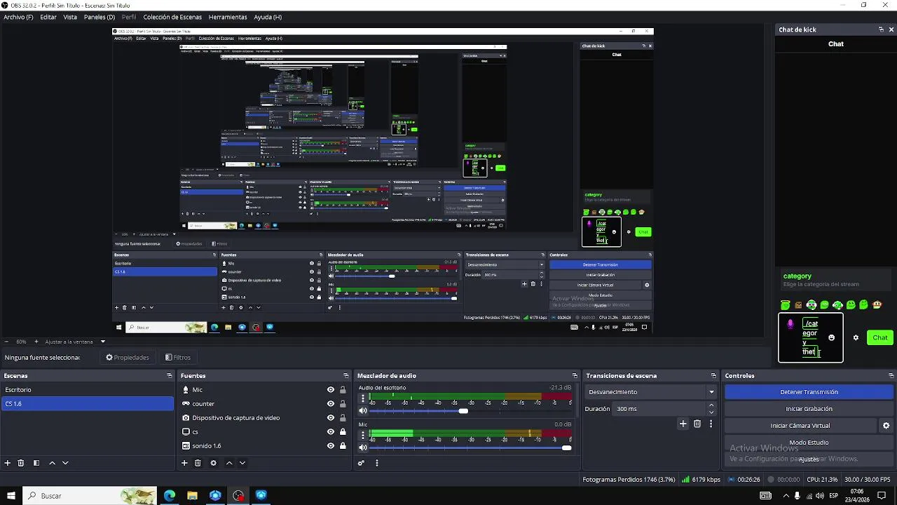Decrease transition duration with down arrow

coord(711,412)
